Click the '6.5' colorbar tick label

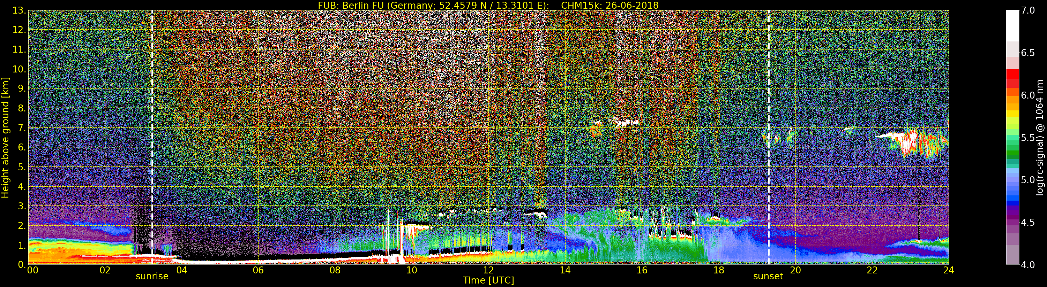click(1028, 53)
